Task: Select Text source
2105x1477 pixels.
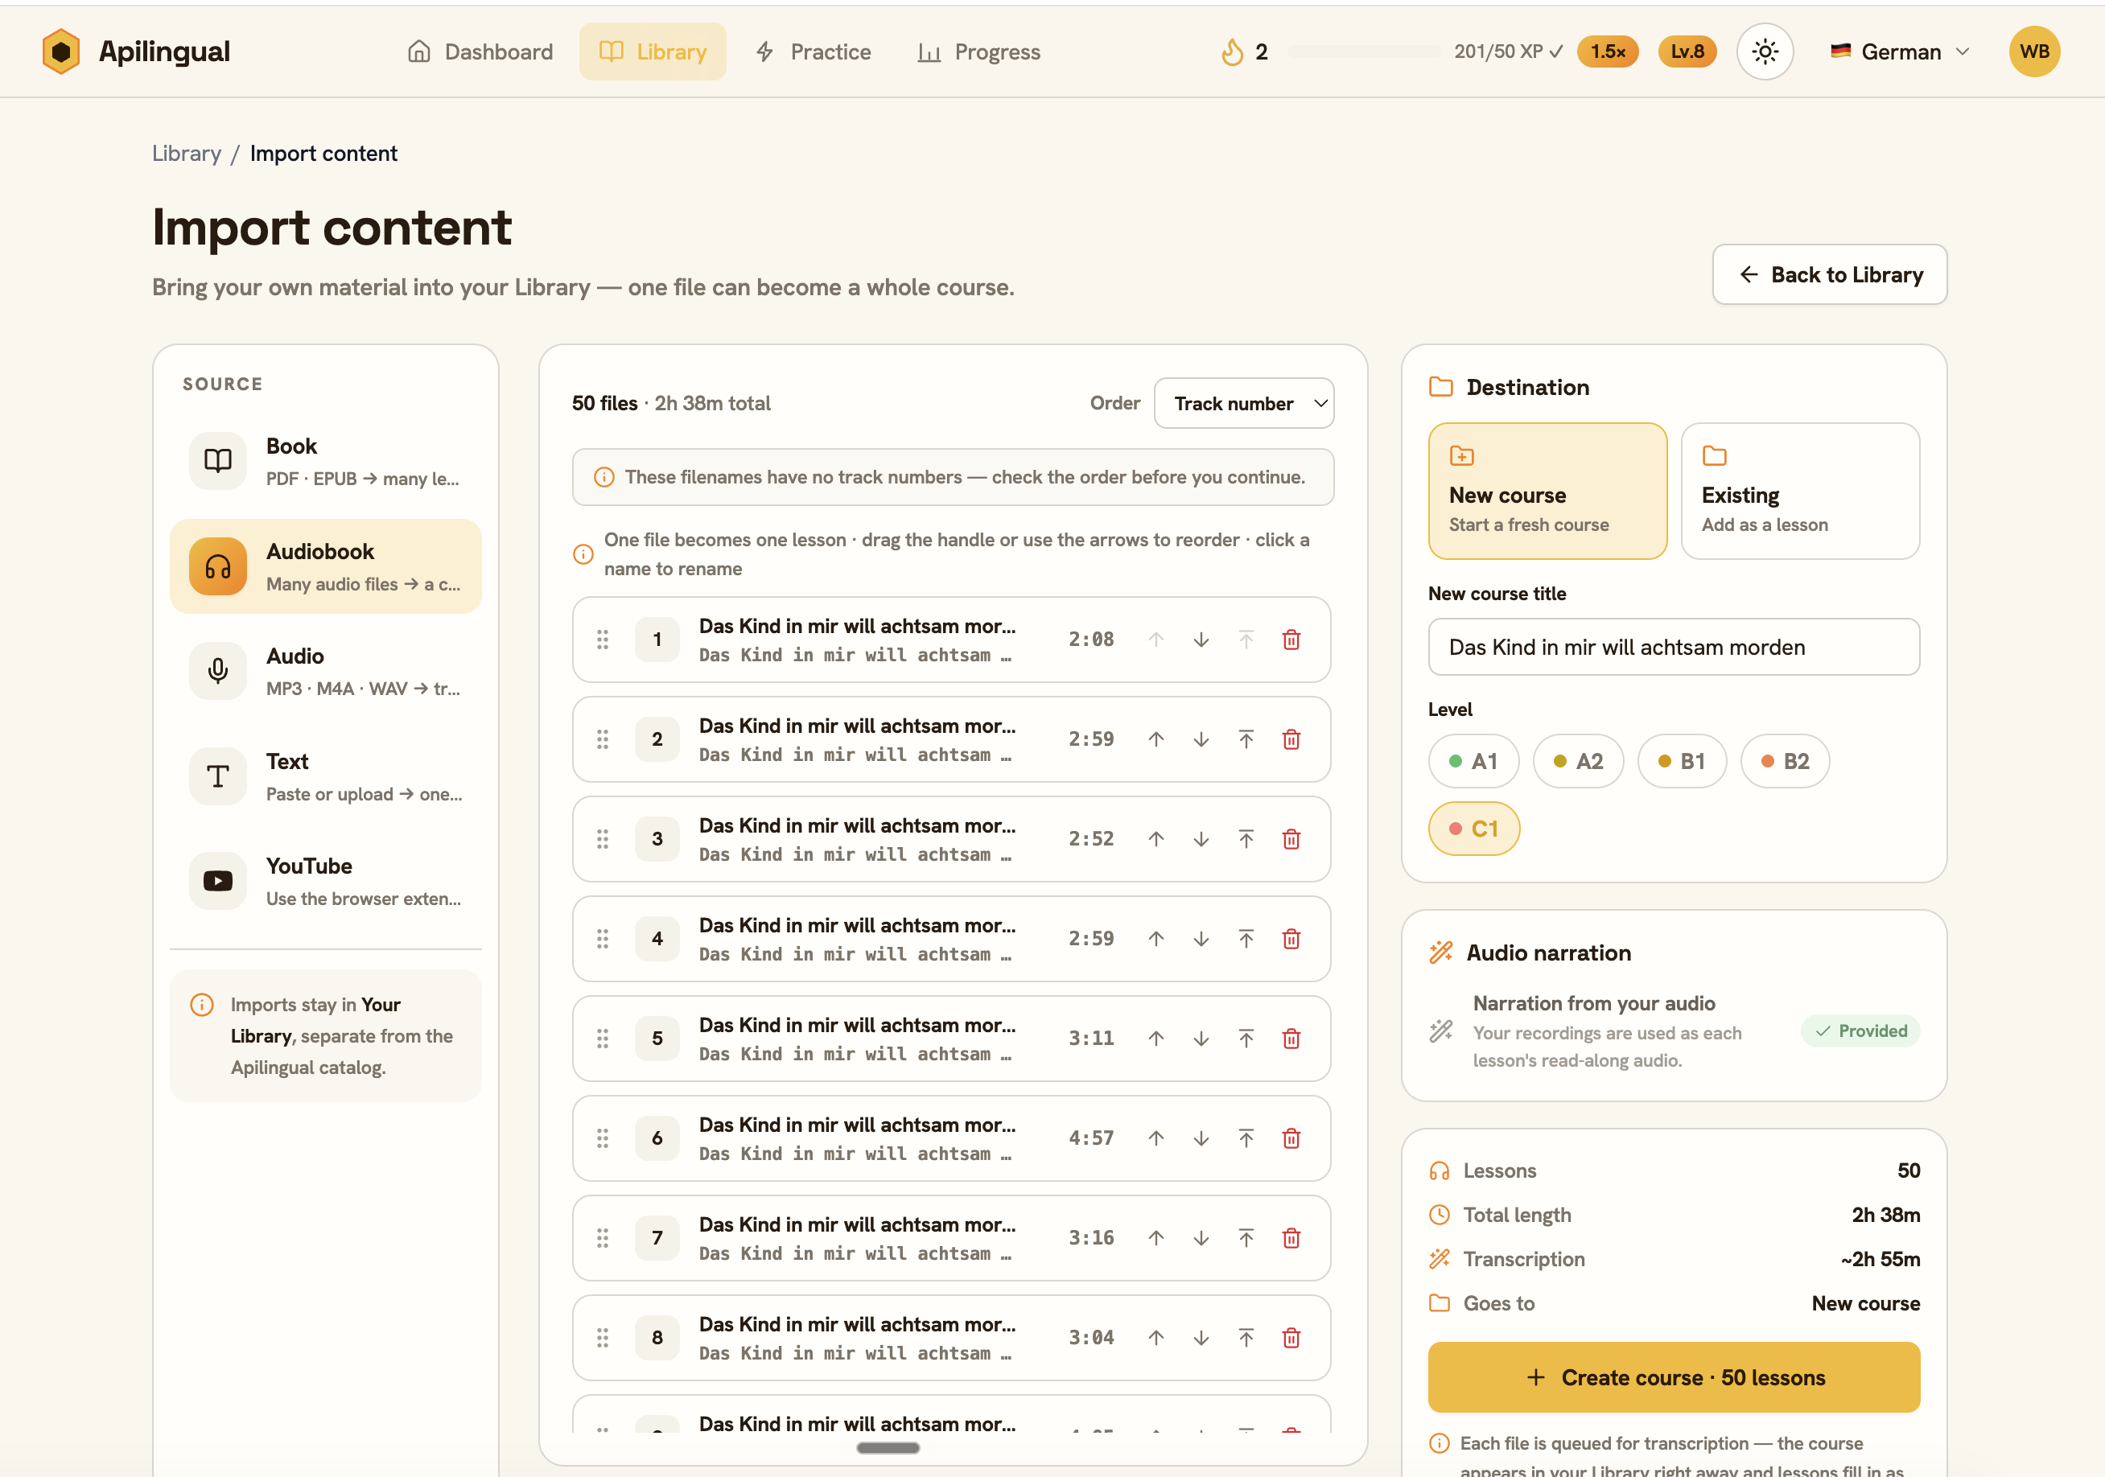Action: click(325, 776)
